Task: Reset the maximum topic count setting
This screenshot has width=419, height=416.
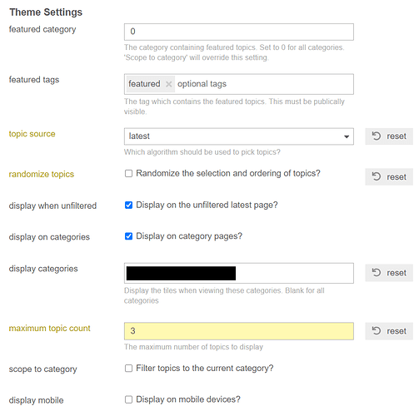Action: [389, 331]
